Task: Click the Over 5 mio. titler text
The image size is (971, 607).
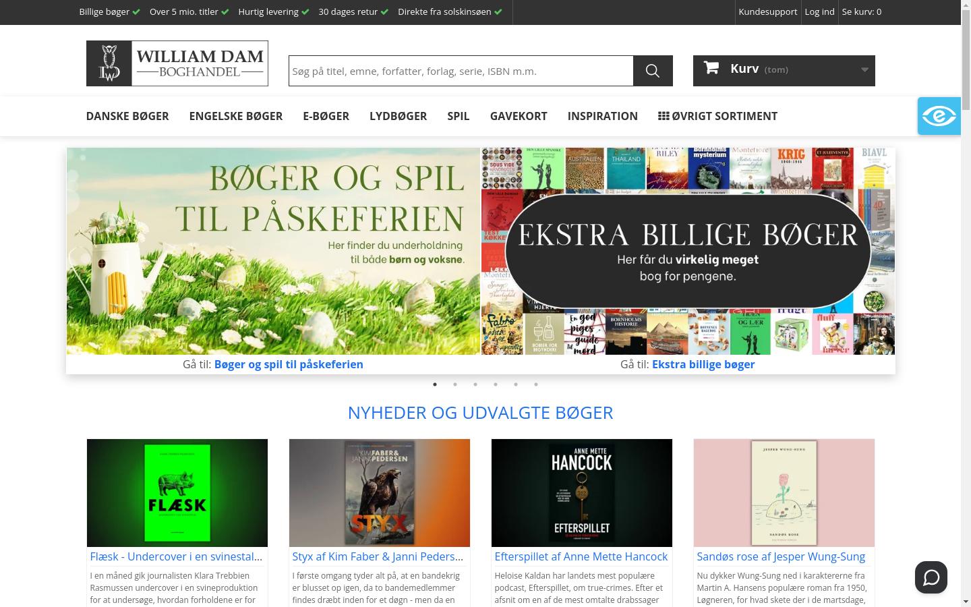Action: coord(184,11)
